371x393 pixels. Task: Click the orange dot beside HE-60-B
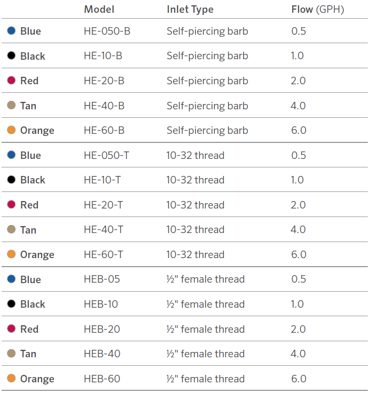[11, 130]
